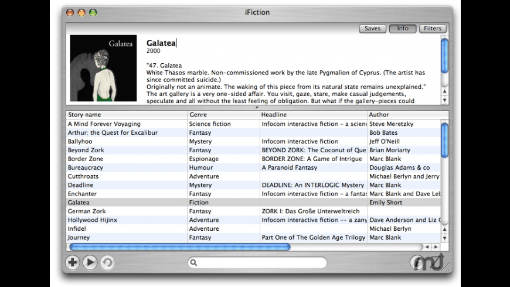
Task: Open the Filters panel
Action: (433, 29)
